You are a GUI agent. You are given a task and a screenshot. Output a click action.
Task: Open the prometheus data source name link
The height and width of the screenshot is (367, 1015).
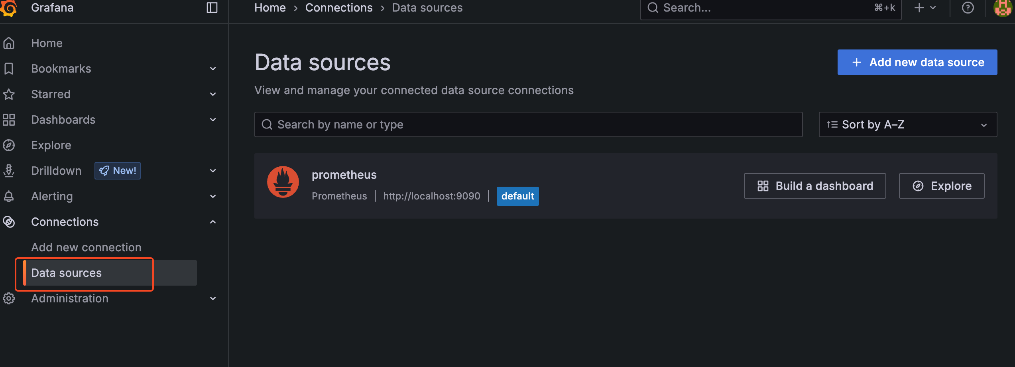coord(344,175)
